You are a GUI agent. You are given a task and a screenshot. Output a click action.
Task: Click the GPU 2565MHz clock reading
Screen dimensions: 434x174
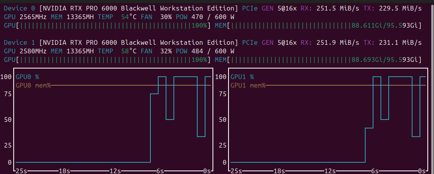coord(25,17)
